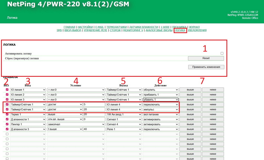This screenshot has width=264, height=160.
Task: Untick the Термо 1 rule checkbox
Action: (7, 115)
